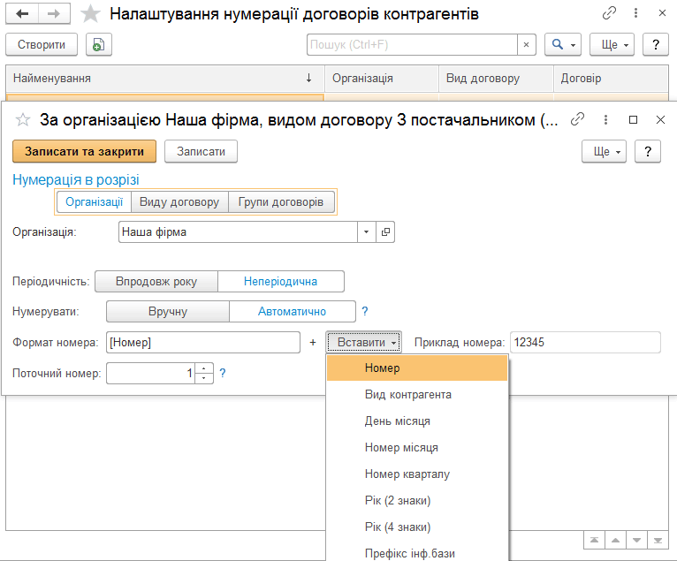The image size is (677, 561).
Task: Show hint question mark beside Поточний номер
Action: pyautogui.click(x=223, y=373)
